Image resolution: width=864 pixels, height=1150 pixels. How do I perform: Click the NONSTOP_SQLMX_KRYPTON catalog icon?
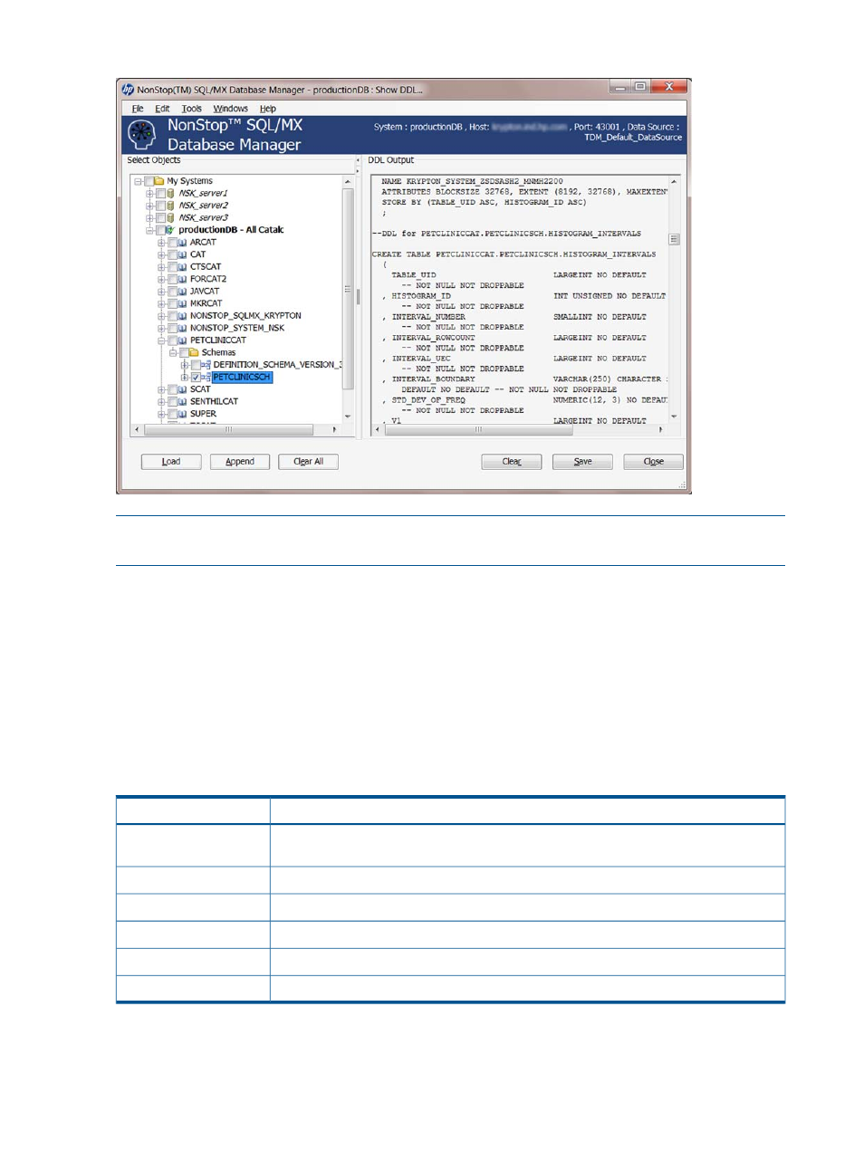click(182, 316)
